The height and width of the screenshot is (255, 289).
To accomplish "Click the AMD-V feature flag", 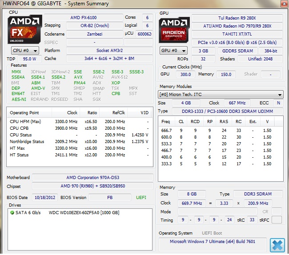I will pos(38,88).
